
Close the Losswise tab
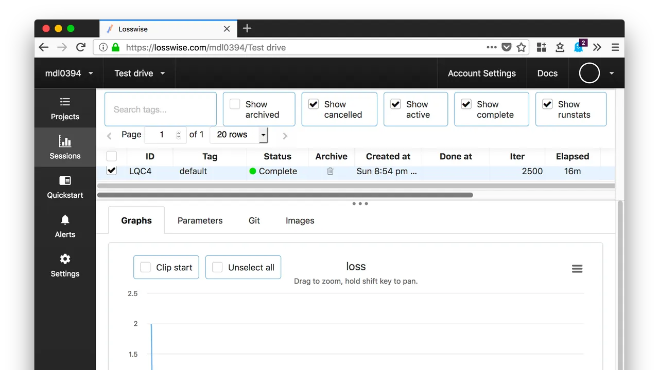(x=227, y=29)
